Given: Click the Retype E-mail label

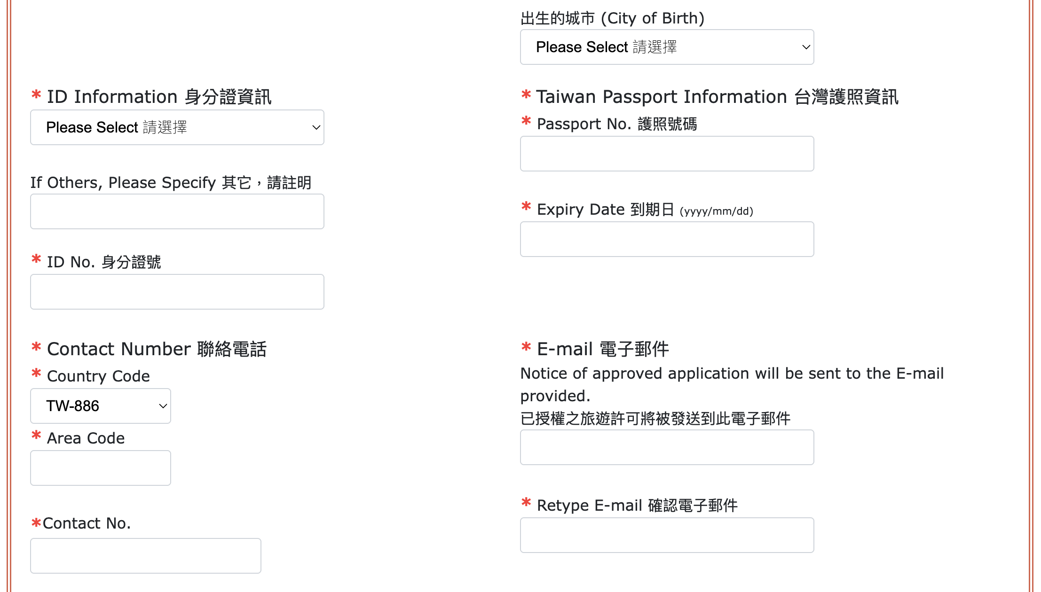Looking at the screenshot, I should point(637,506).
